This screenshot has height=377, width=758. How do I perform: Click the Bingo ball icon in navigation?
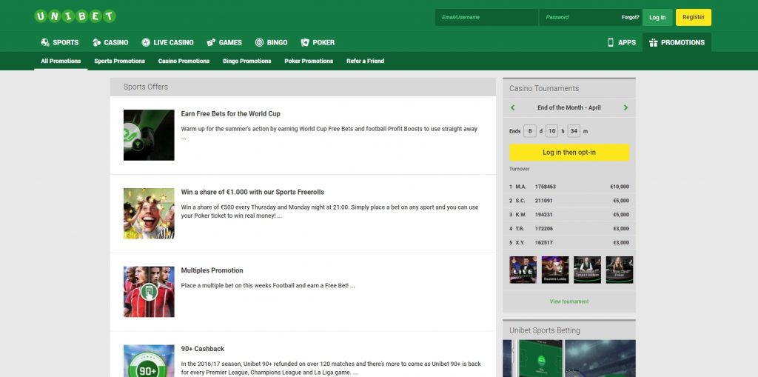coord(260,42)
